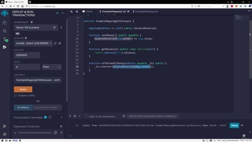Open the Environment dropdown Remix VM (London)
The image size is (252, 142).
pos(36,28)
